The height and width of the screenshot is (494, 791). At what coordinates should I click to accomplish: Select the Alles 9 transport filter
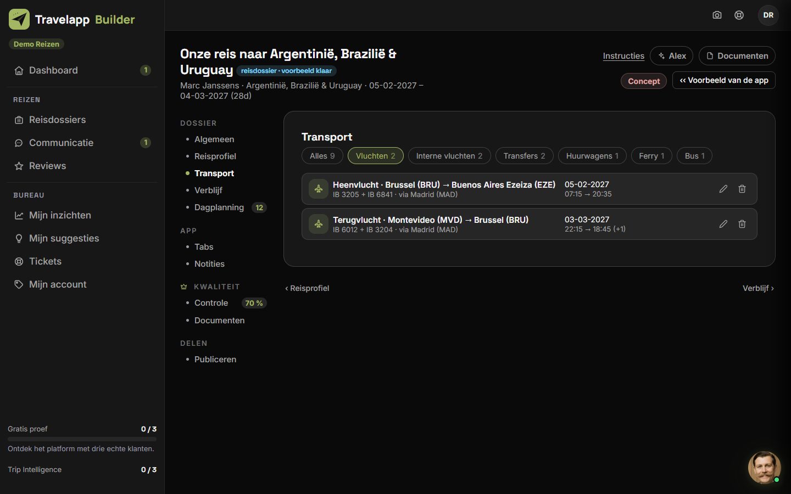(322, 156)
